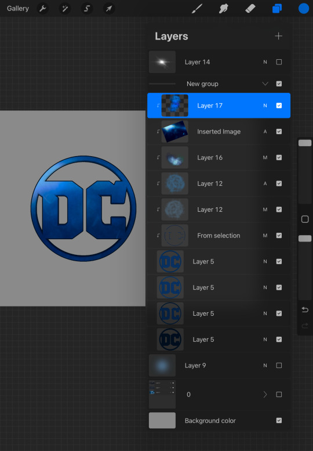Open blend mode N on Layer 9
The width and height of the screenshot is (313, 451).
[x=265, y=365]
